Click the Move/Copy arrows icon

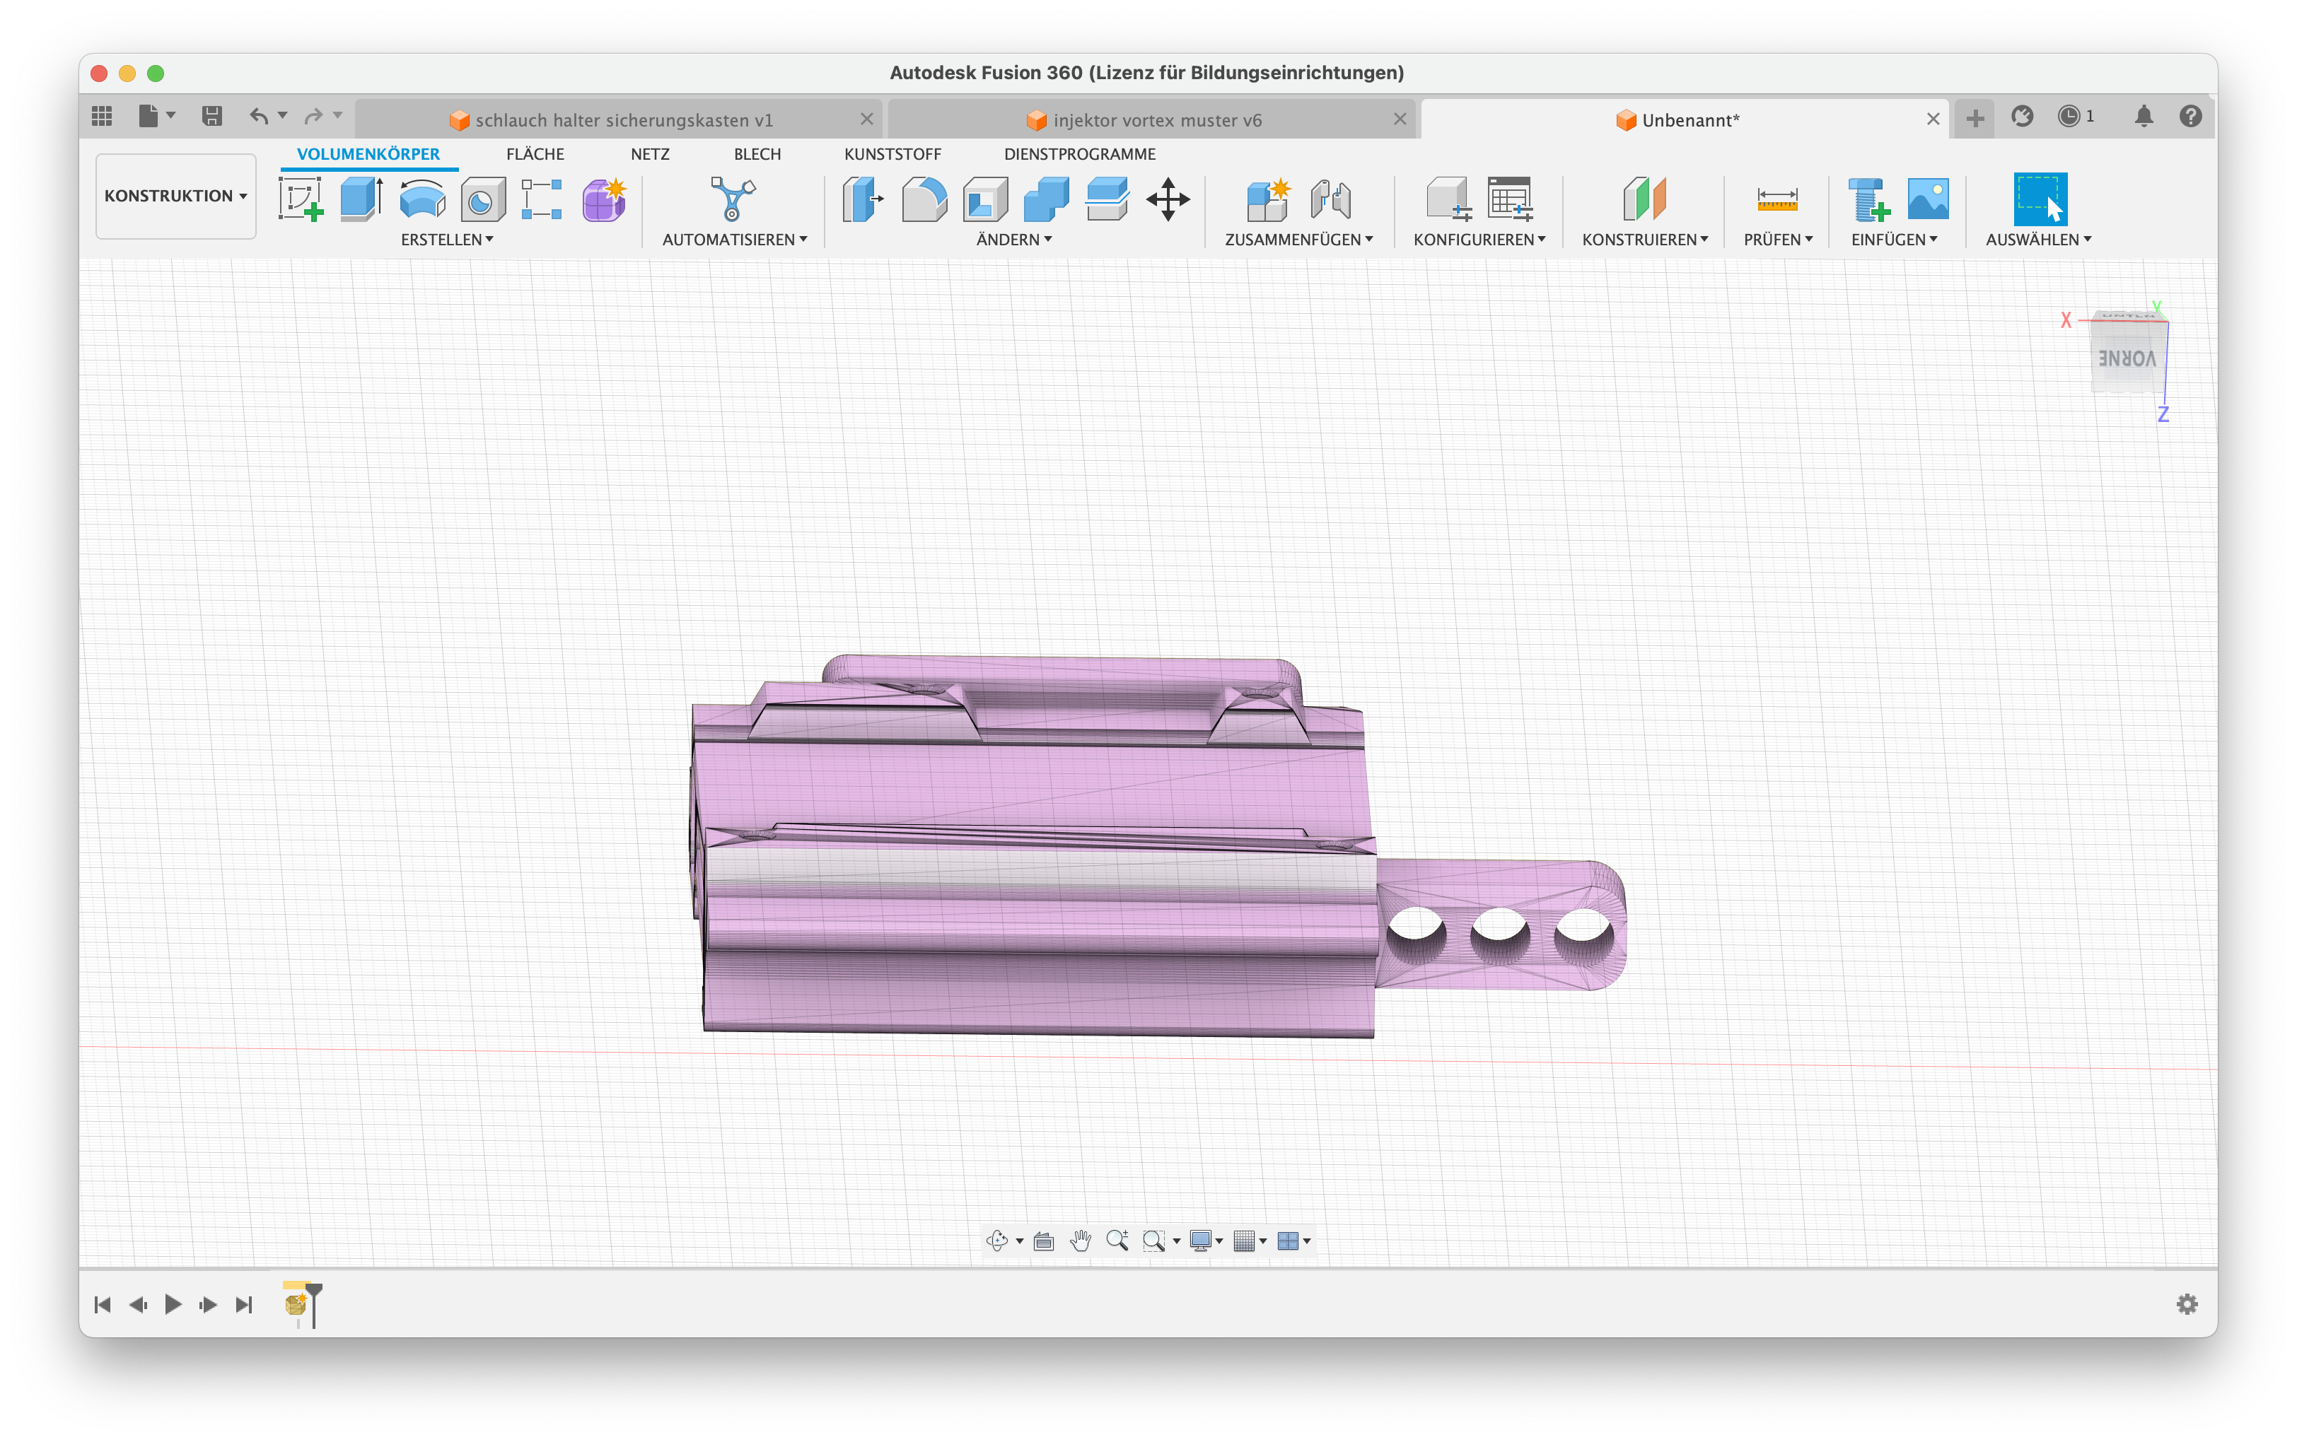point(1168,199)
